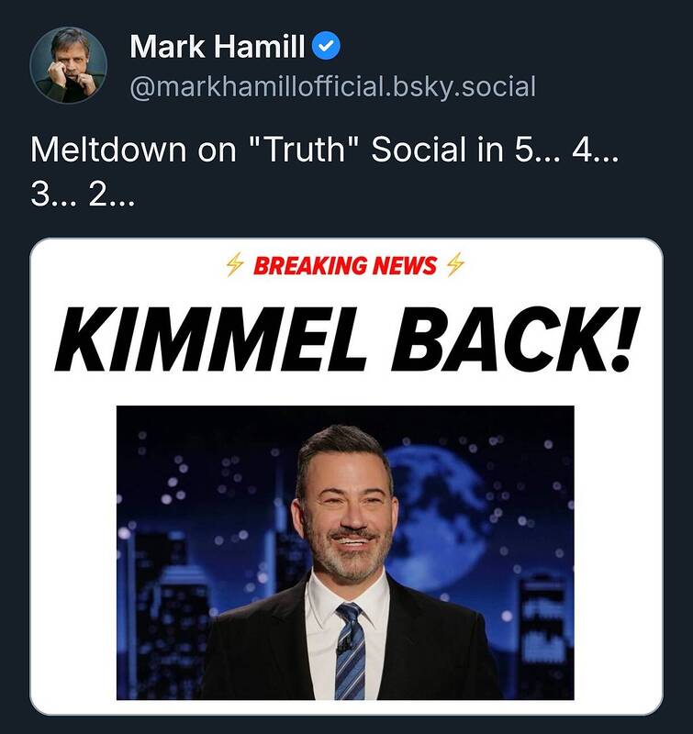Screen dimensions: 693x734
Task: Click the blue verified checkmark badge
Action: (327, 45)
